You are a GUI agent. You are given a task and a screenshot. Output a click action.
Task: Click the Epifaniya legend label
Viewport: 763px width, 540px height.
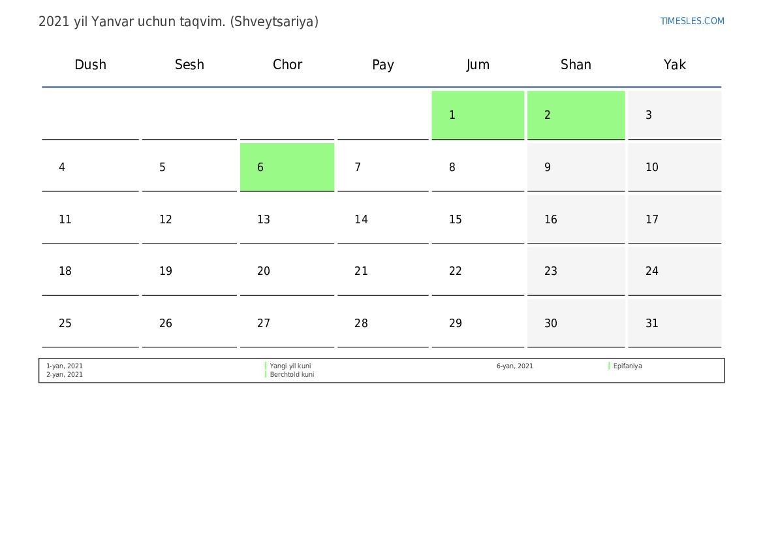[x=627, y=366]
